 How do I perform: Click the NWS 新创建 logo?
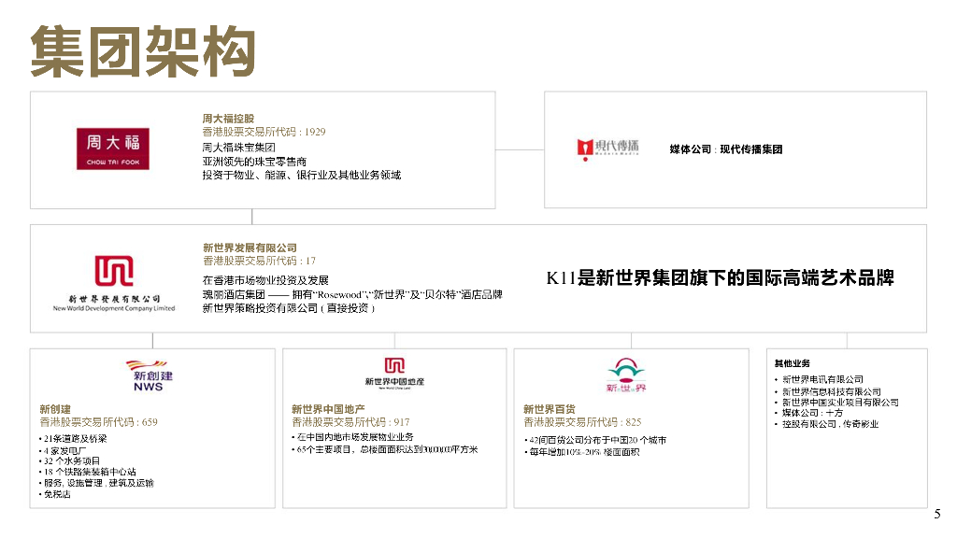[149, 375]
